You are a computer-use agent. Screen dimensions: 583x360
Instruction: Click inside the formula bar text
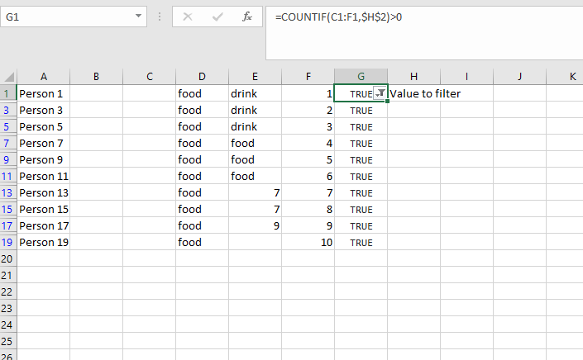coord(413,17)
